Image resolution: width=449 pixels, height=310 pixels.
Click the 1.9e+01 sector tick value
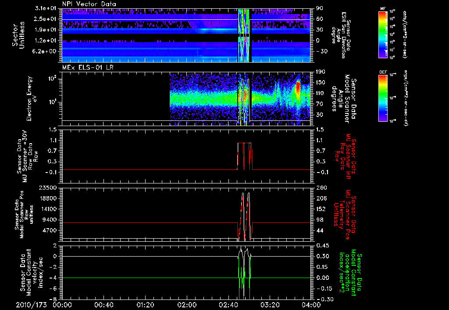45,30
